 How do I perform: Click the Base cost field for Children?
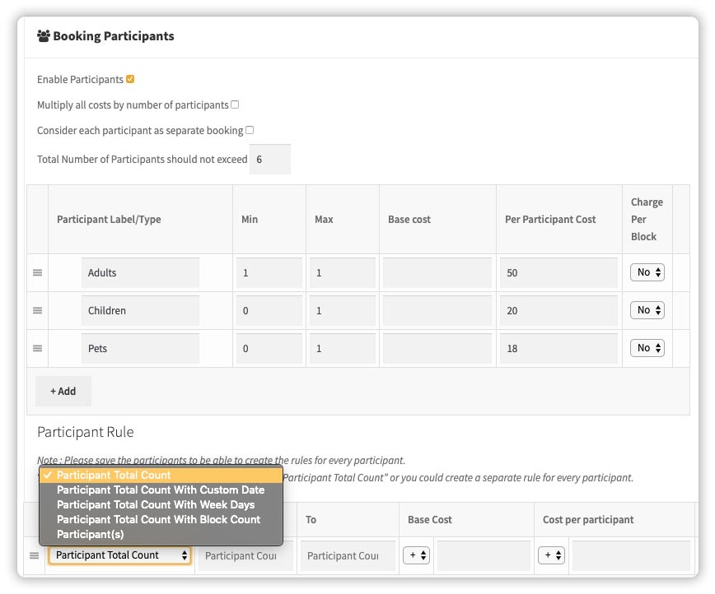pos(437,311)
